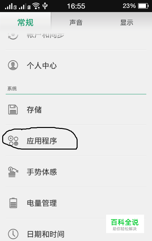Open the 手势体感 settings entry
Screen dimensions: 152x241
76,172
